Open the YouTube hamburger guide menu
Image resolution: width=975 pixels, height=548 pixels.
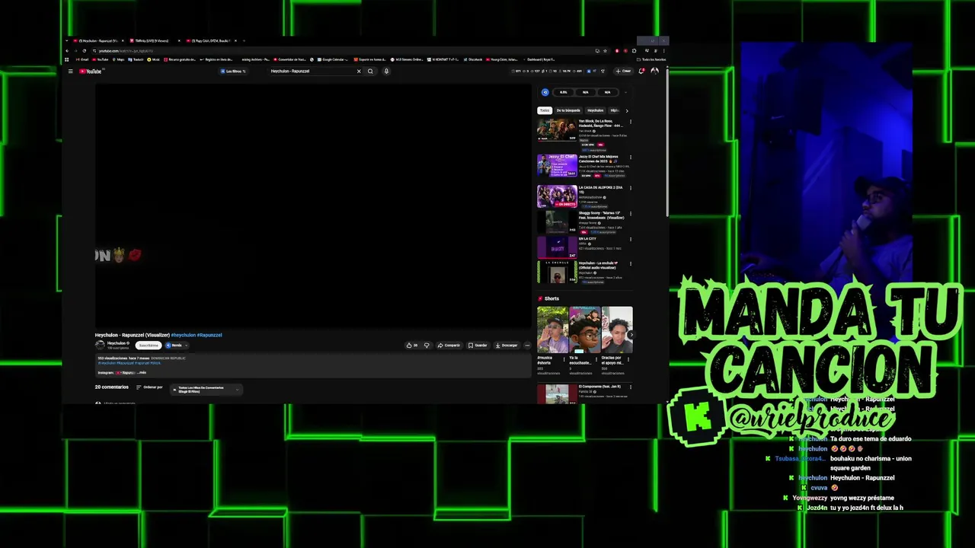[70, 72]
